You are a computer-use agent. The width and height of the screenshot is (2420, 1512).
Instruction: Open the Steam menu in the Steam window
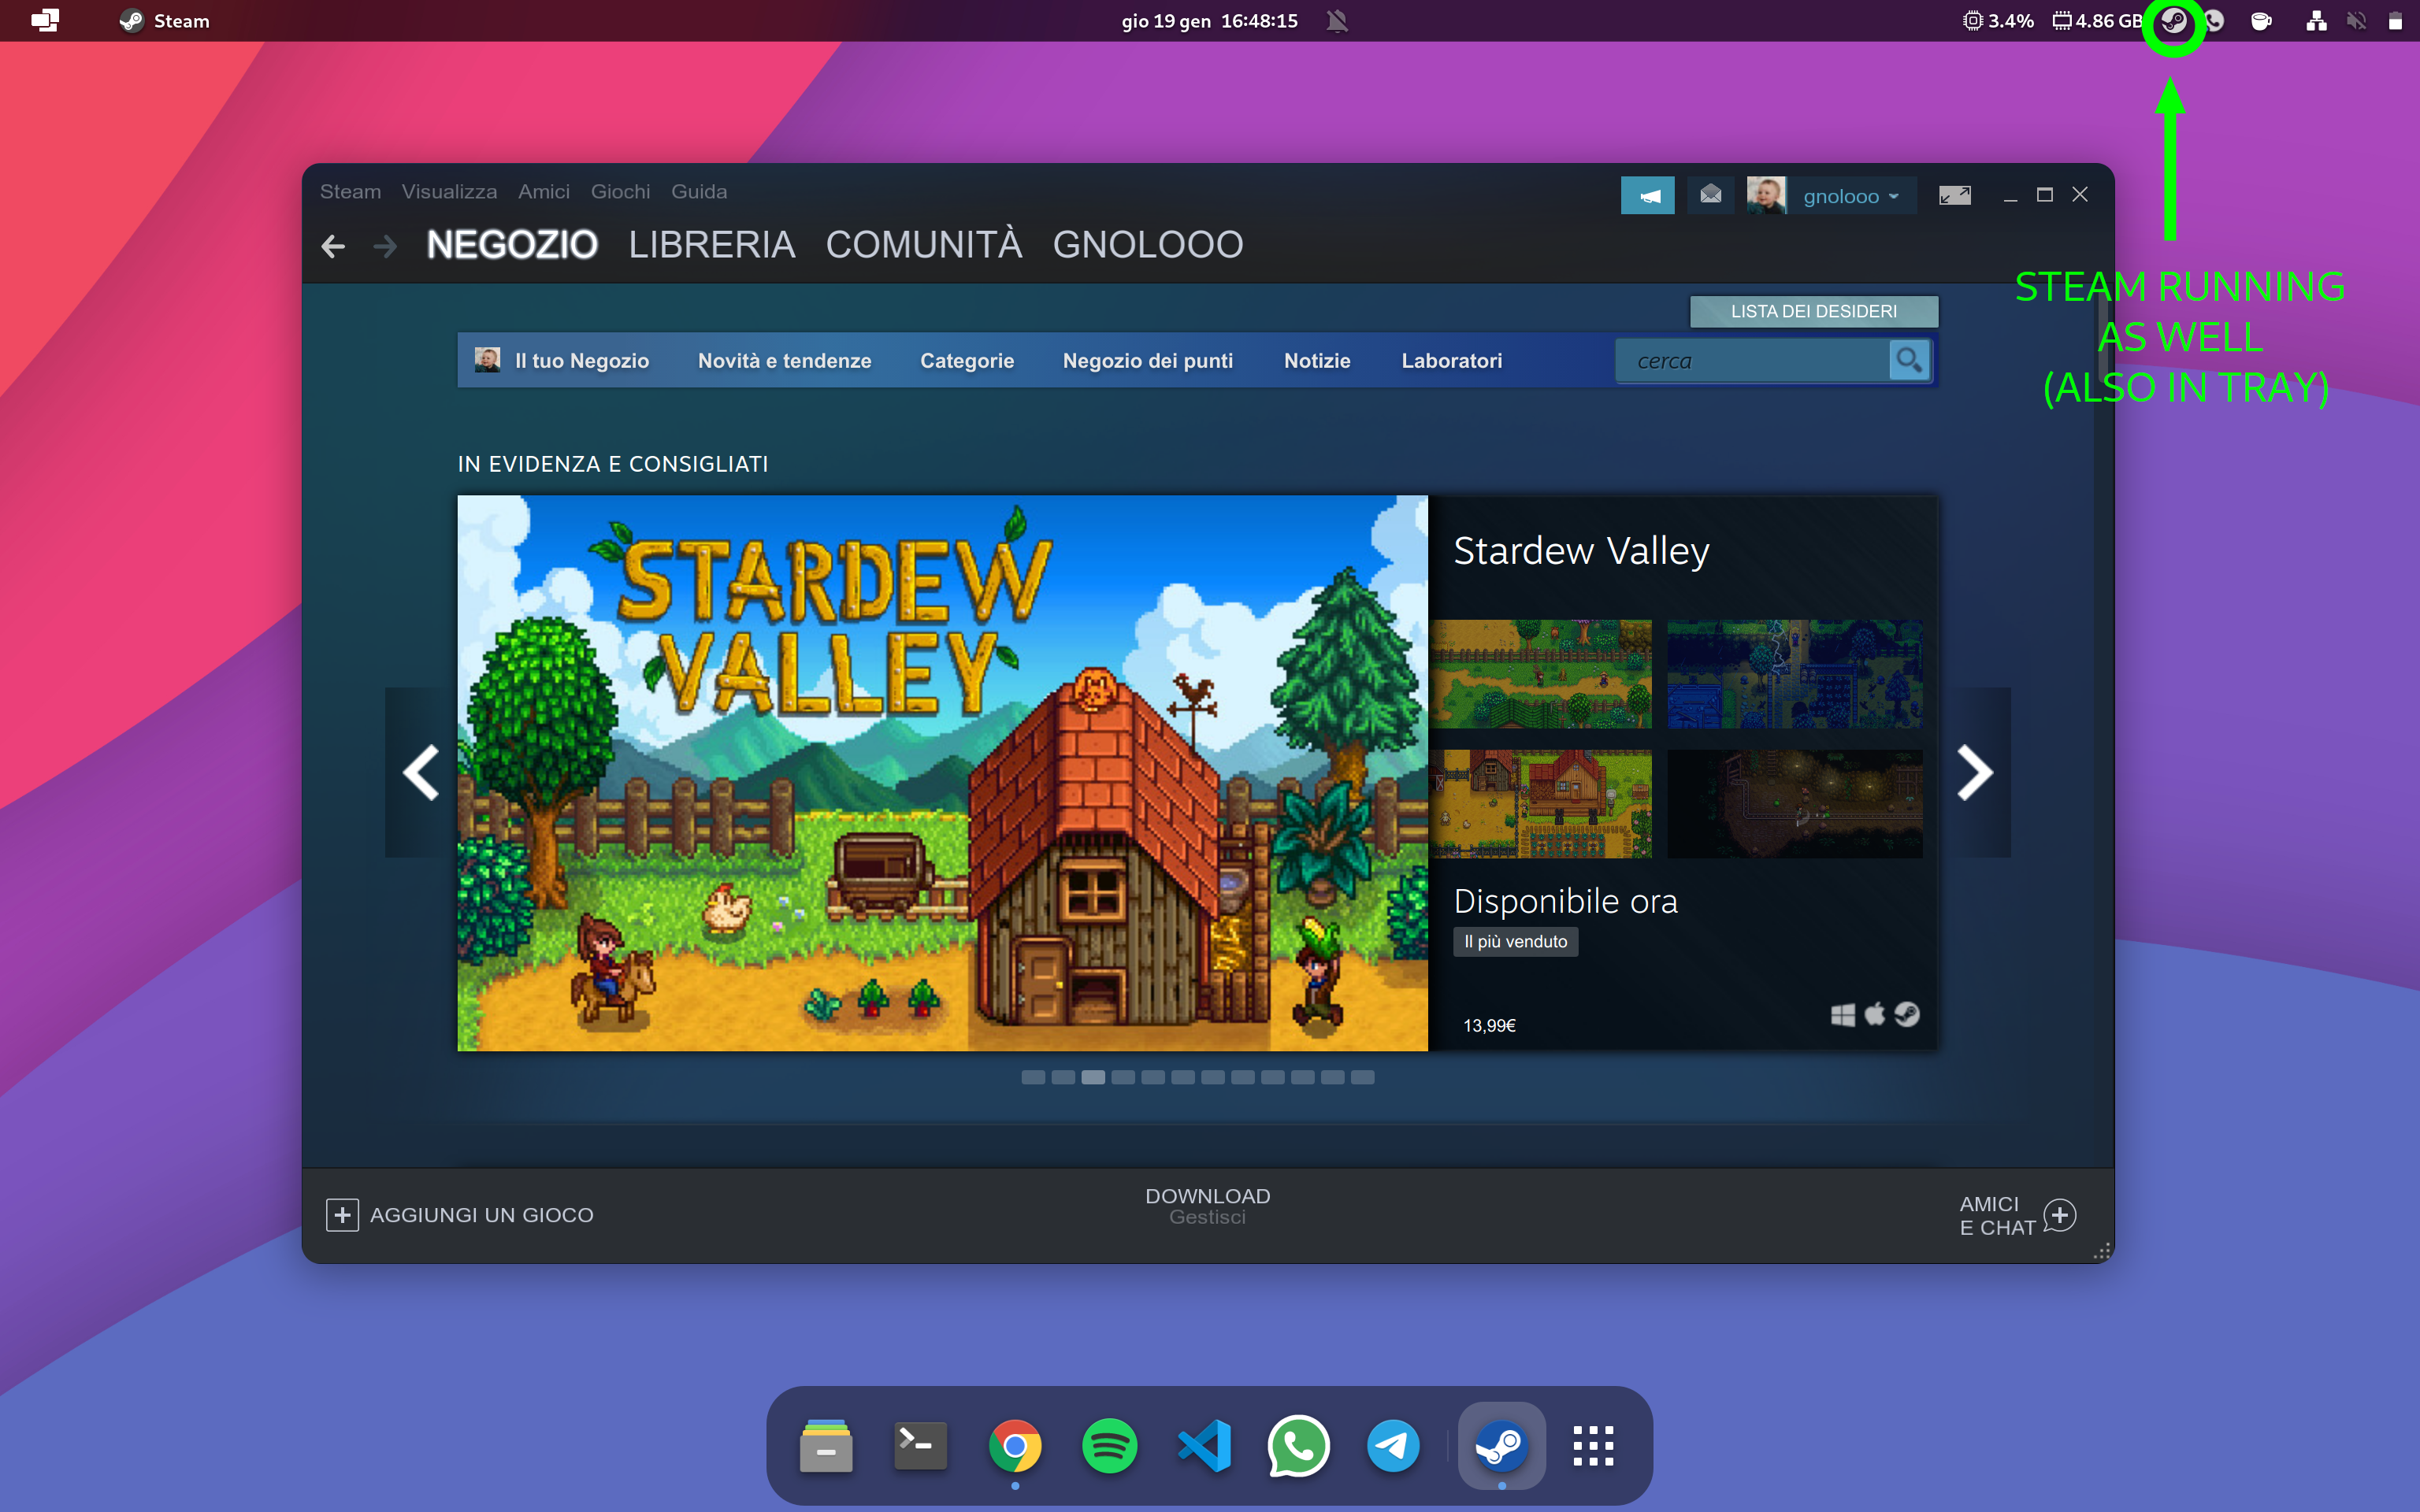(350, 191)
